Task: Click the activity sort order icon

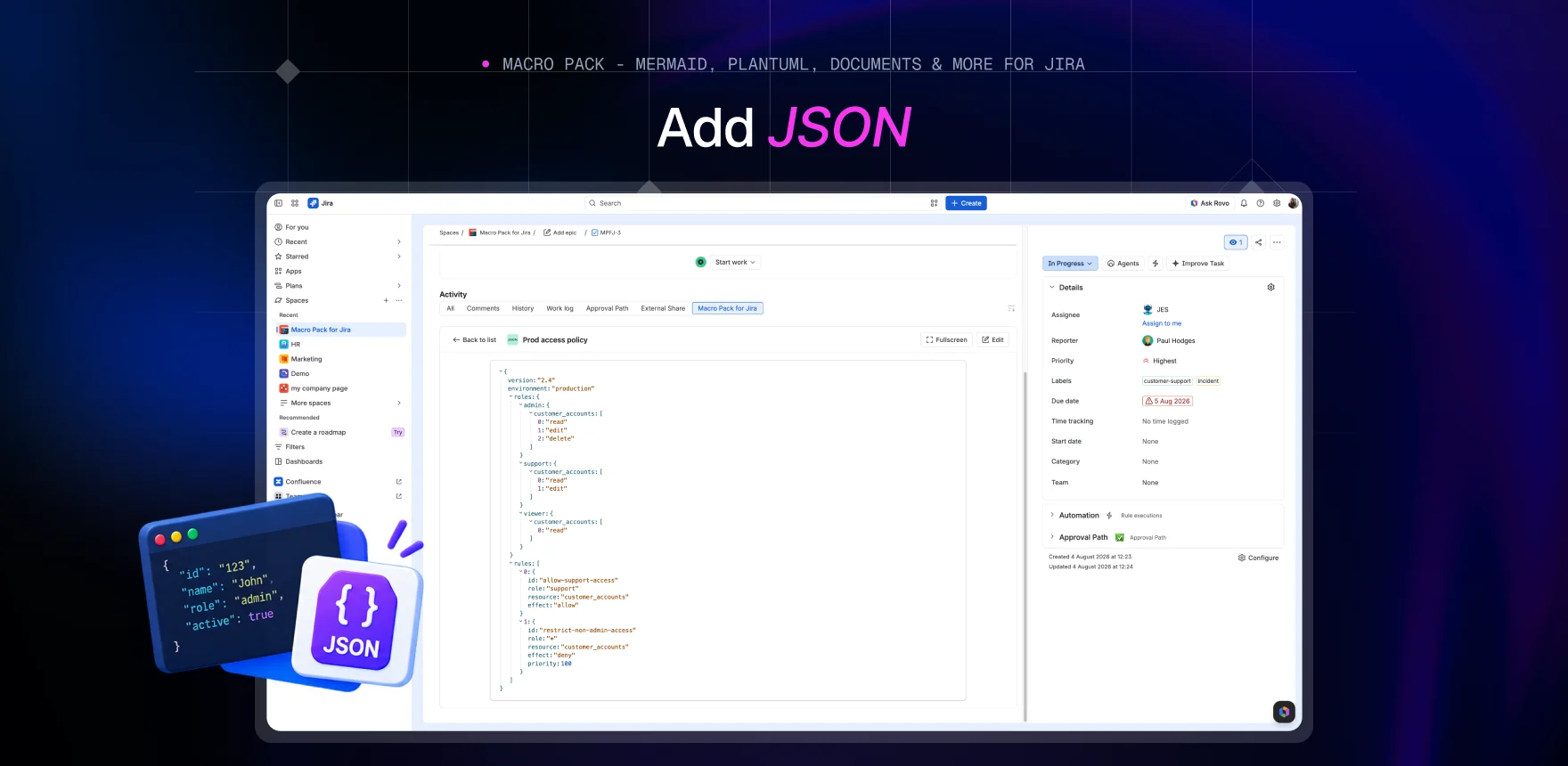Action: click(x=1011, y=308)
